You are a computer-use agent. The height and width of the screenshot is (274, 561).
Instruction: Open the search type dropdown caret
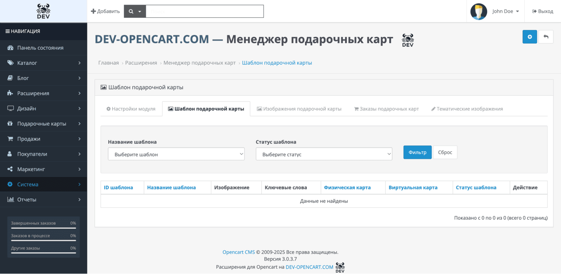tap(140, 12)
